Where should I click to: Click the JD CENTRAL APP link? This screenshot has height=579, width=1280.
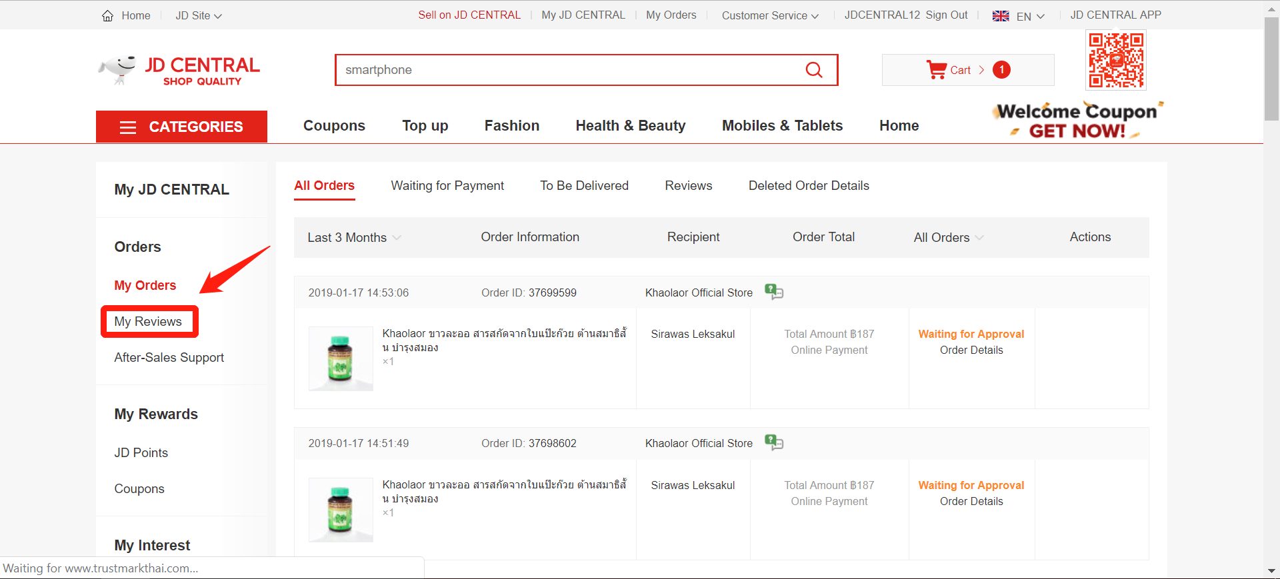click(x=1116, y=15)
